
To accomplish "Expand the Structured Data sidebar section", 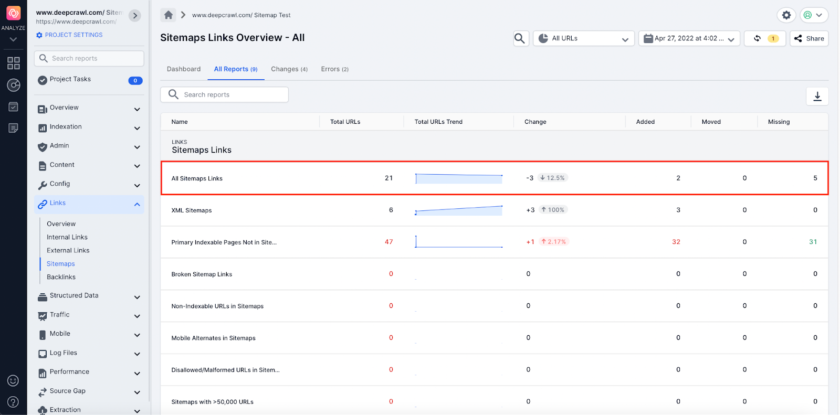I will tap(137, 297).
